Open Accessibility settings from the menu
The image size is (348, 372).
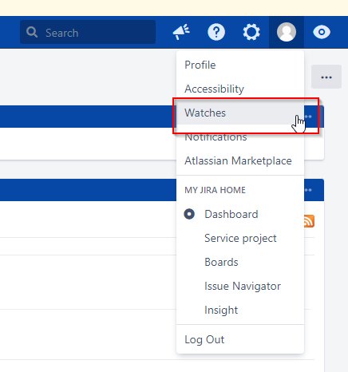pyautogui.click(x=240, y=89)
